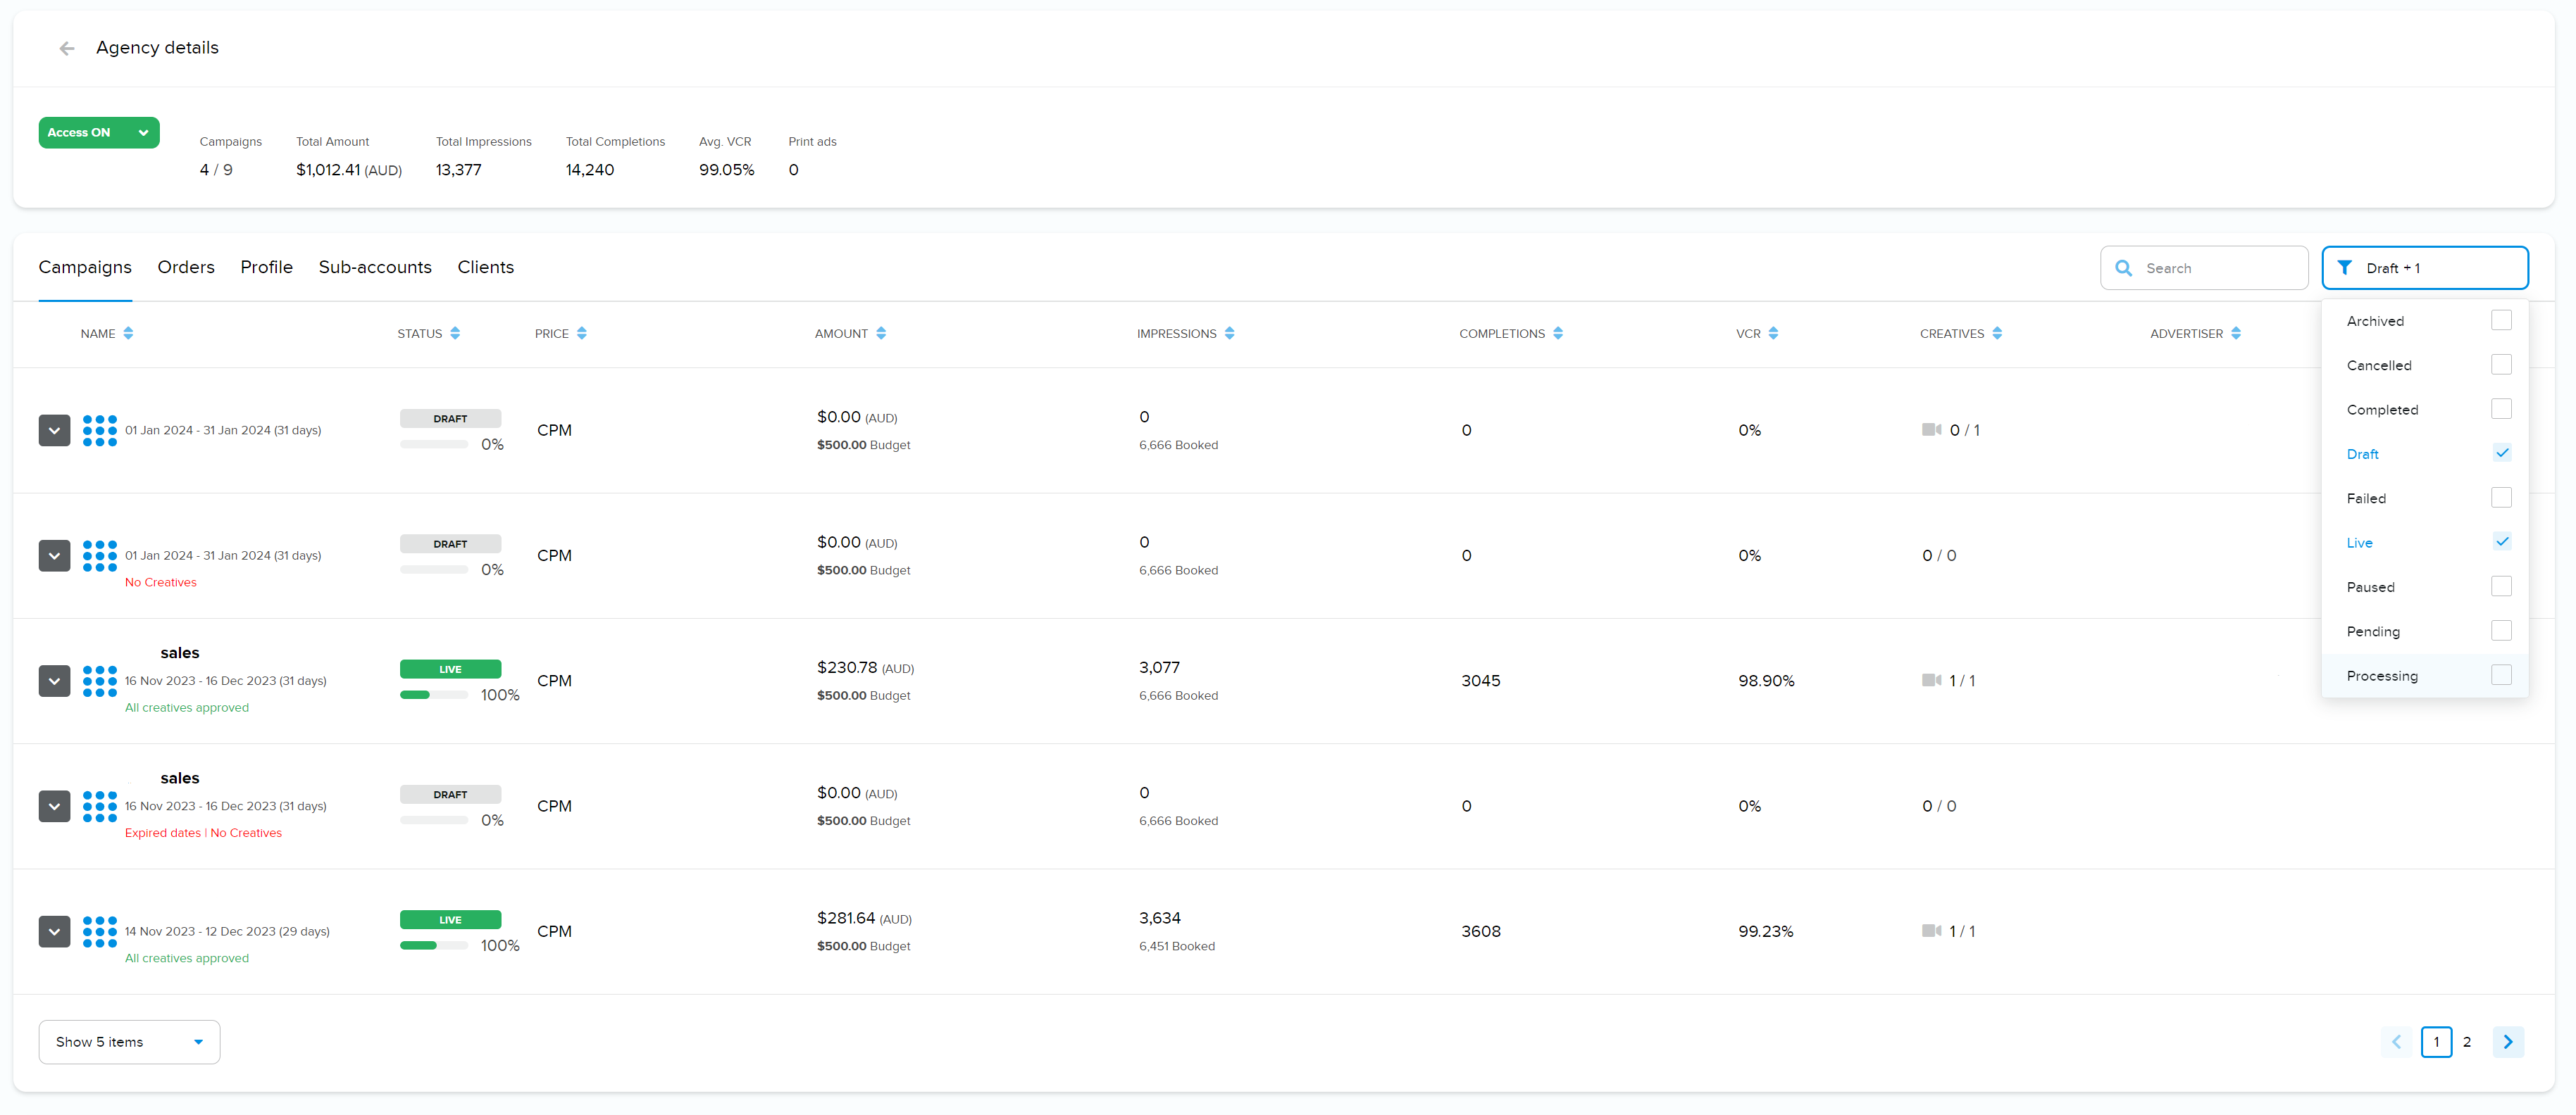Image resolution: width=2576 pixels, height=1115 pixels.
Task: Click grid icon of 14 Nov 2023 campaign
Action: pyautogui.click(x=100, y=931)
